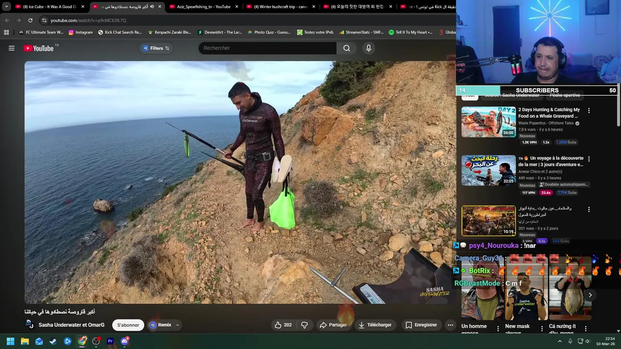Open Tell It To My Heart bookmark

410,32
